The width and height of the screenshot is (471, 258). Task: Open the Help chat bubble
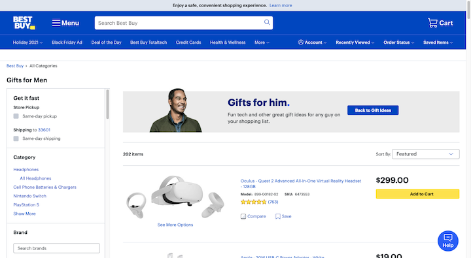pos(448,241)
